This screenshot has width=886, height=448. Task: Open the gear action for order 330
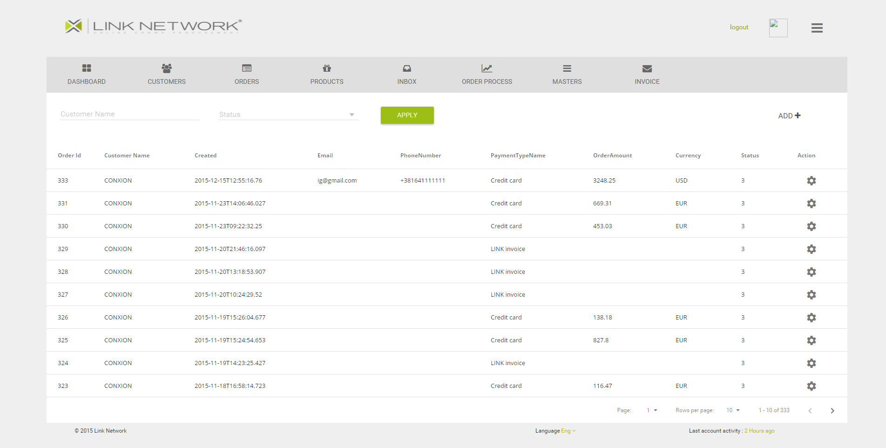811,226
